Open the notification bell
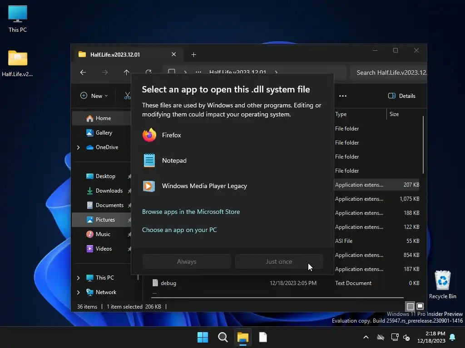The height and width of the screenshot is (348, 465). pyautogui.click(x=453, y=337)
